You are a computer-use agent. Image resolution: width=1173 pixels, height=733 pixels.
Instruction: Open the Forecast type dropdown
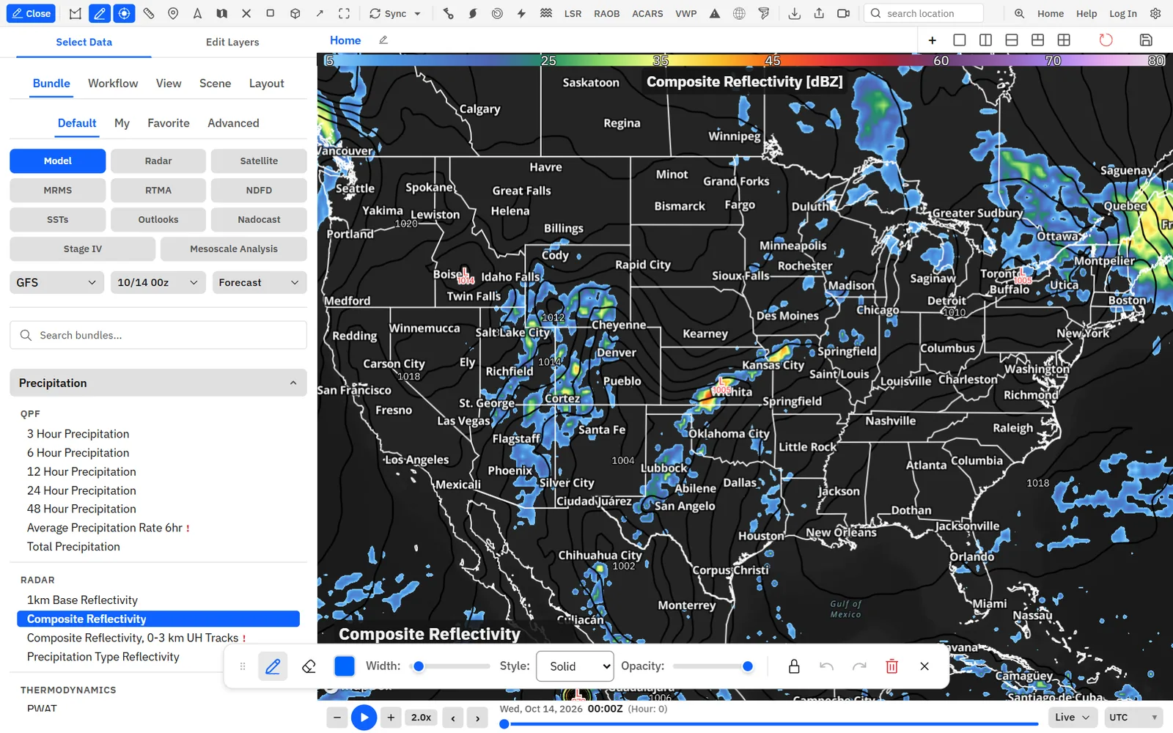259,282
